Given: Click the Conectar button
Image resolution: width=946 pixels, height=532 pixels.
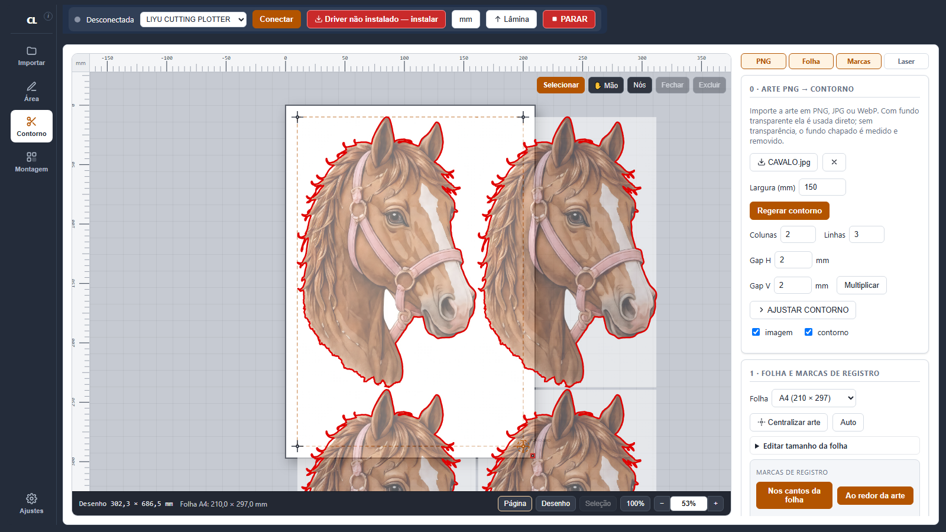Looking at the screenshot, I should tap(276, 19).
